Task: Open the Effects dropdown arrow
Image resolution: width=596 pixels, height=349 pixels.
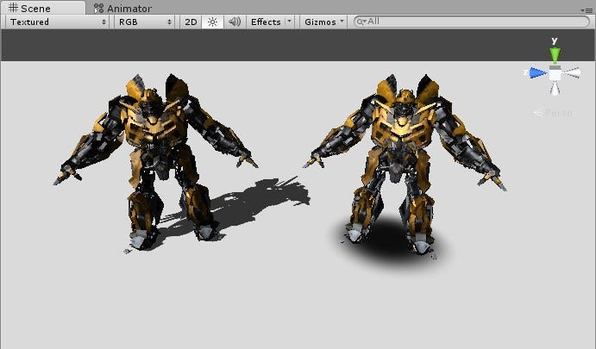Action: pyautogui.click(x=289, y=22)
